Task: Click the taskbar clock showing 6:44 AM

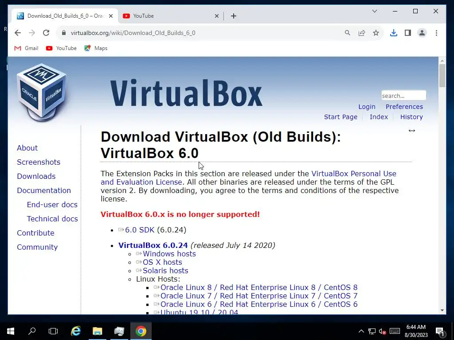Action: (x=416, y=331)
